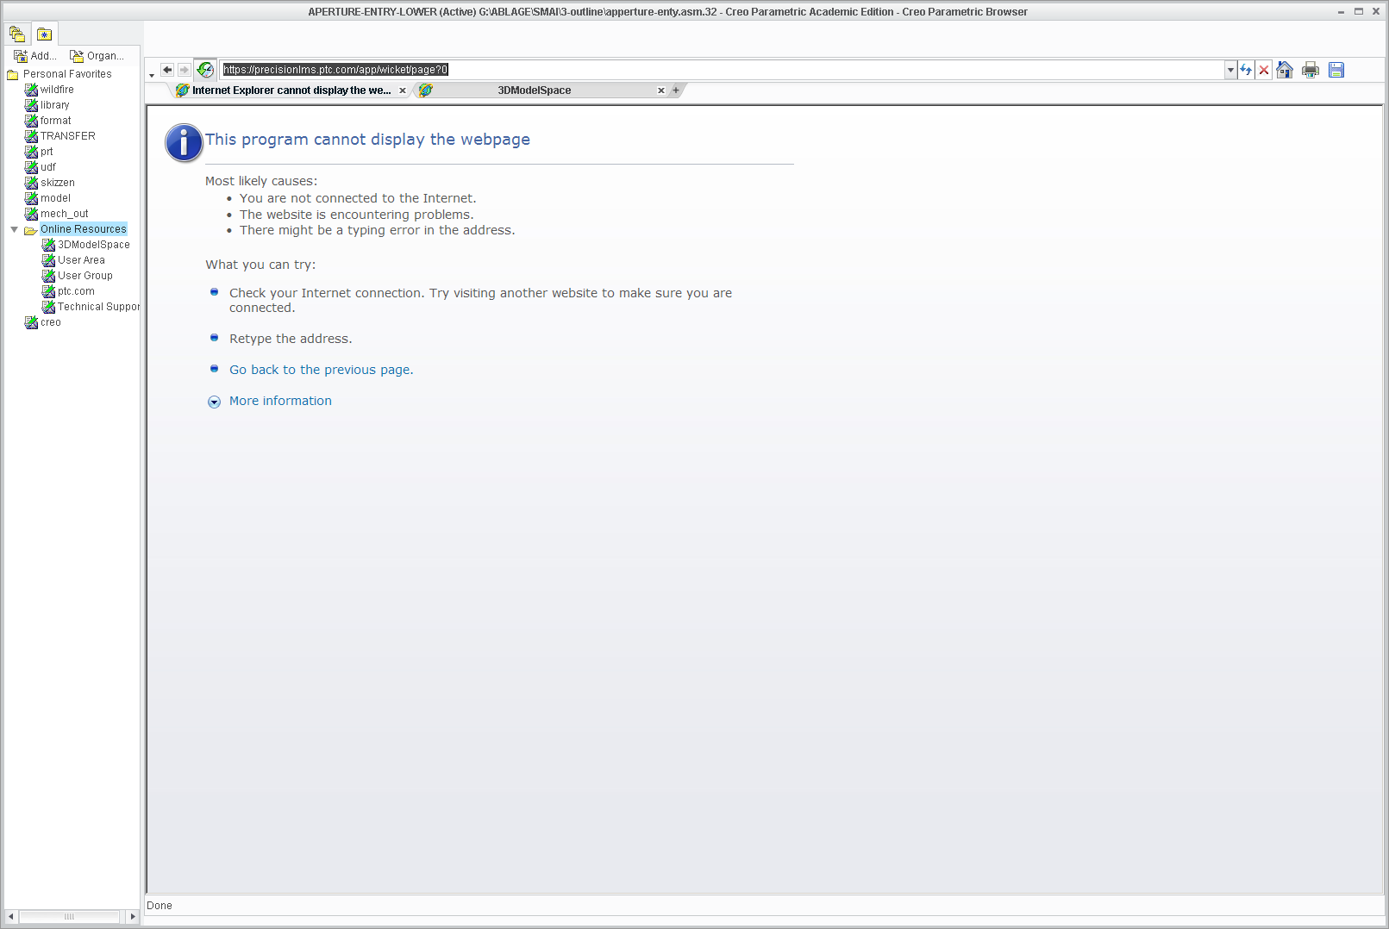Image resolution: width=1389 pixels, height=929 pixels.
Task: Print the current web page
Action: click(1311, 70)
